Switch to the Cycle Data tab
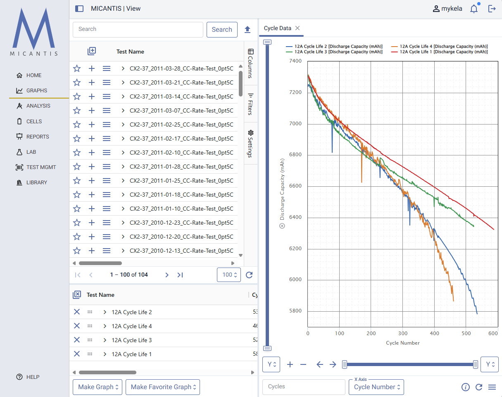The image size is (502, 397). [x=278, y=28]
